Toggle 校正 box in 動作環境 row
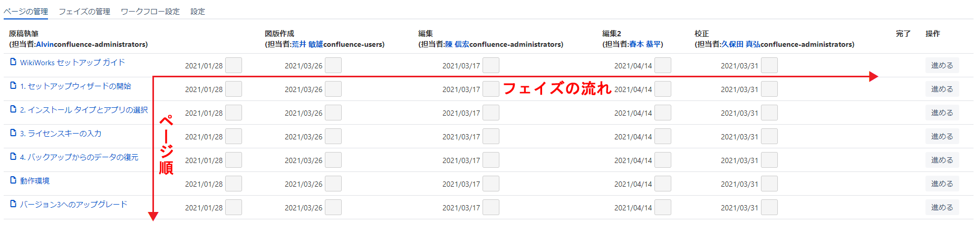974x233 pixels. 769,184
